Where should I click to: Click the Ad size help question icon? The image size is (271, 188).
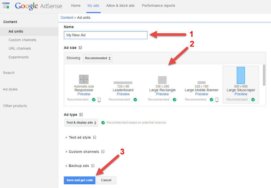point(80,47)
